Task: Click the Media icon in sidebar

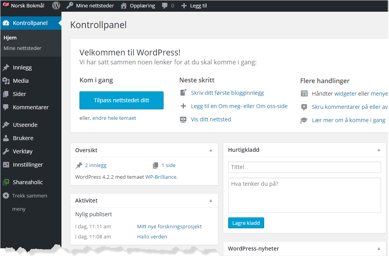Action: click(x=6, y=81)
